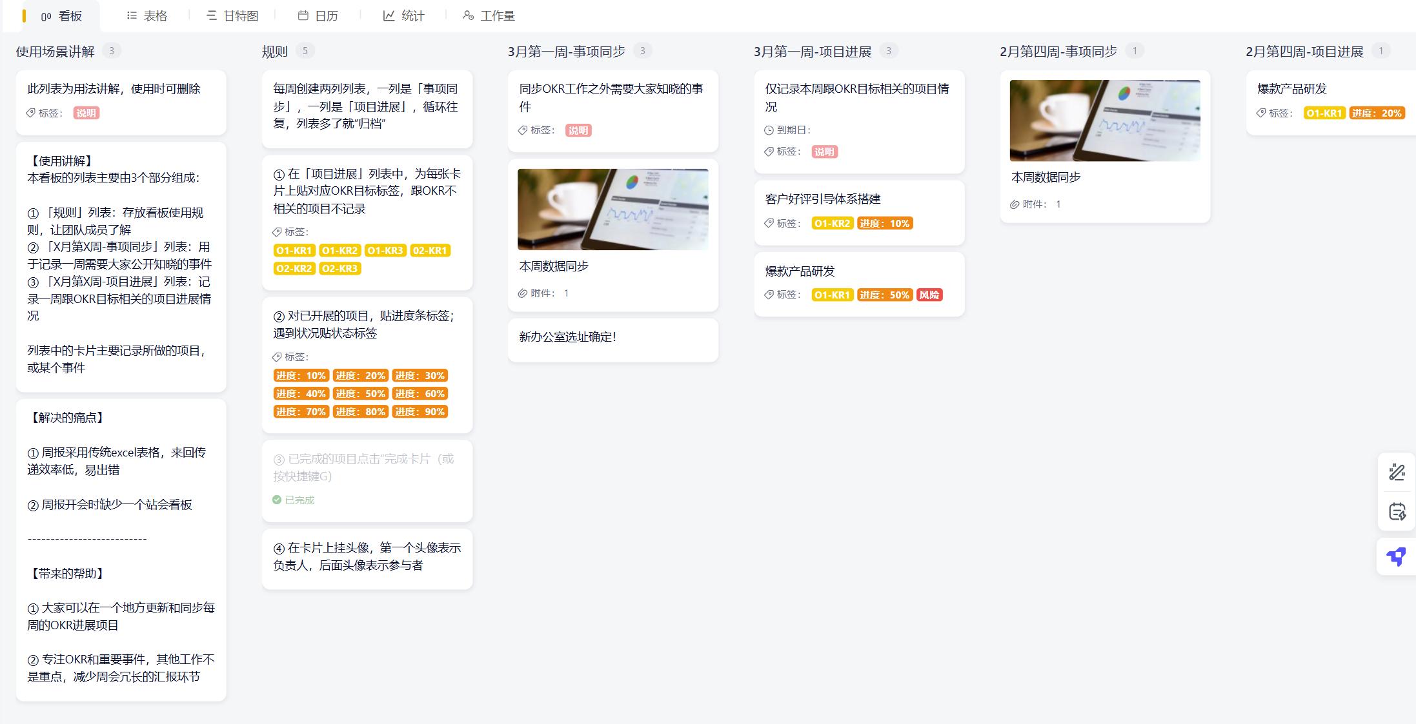Click the tag icon on 爆款产品研发 card

click(769, 295)
